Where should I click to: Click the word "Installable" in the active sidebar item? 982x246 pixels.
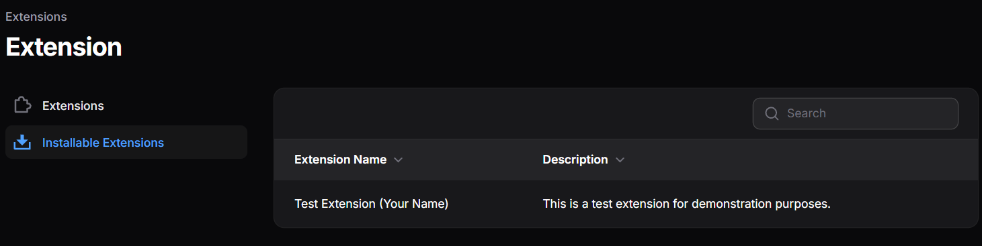[69, 143]
